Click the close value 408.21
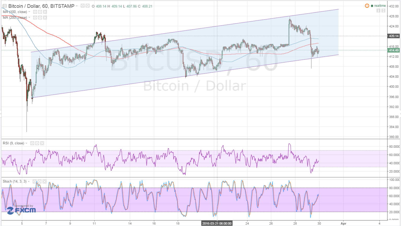This screenshot has height=226, width=401. [x=147, y=6]
